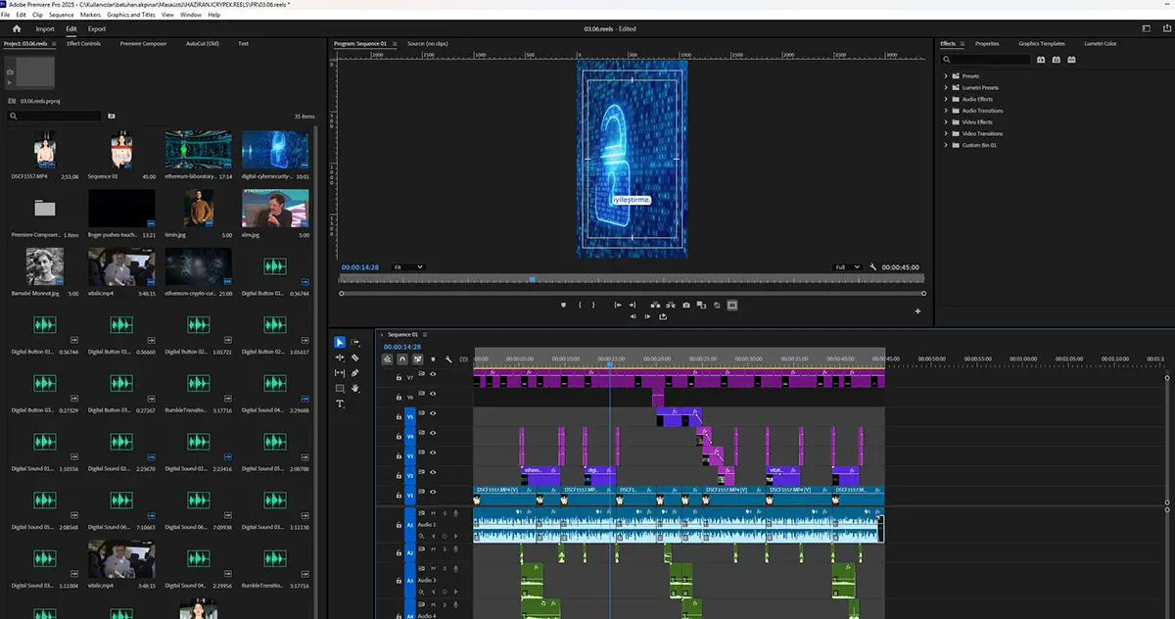Select the Razor tool

(x=354, y=357)
